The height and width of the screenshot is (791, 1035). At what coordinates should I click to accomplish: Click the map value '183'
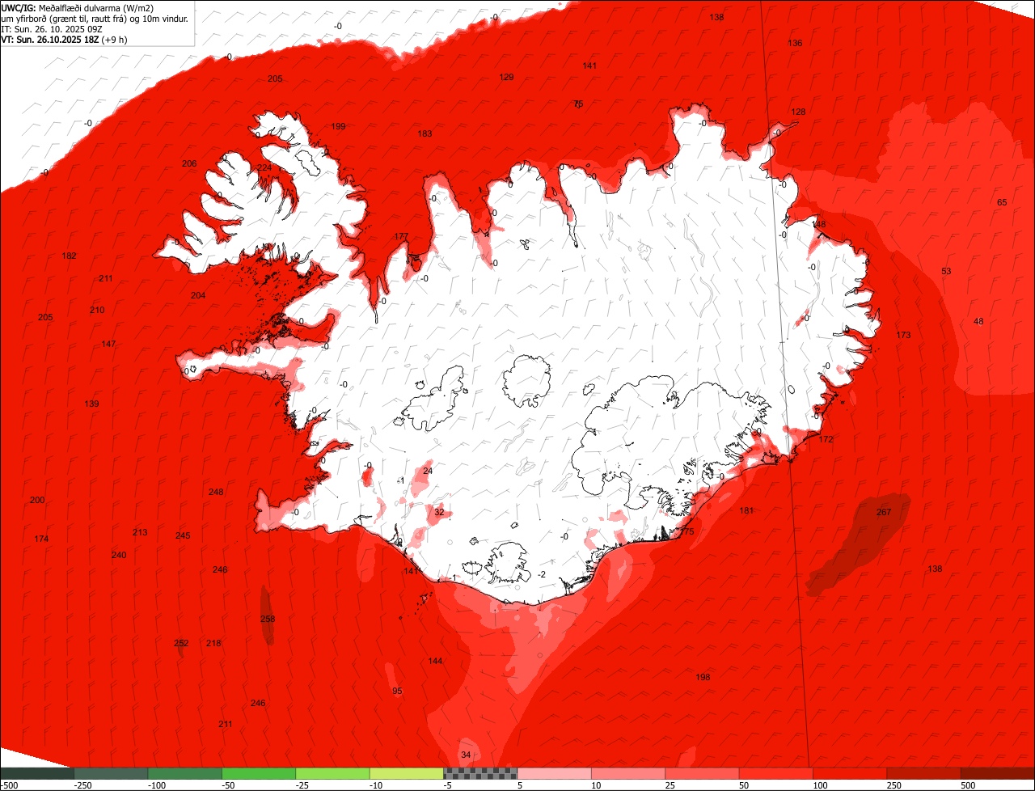tap(425, 134)
